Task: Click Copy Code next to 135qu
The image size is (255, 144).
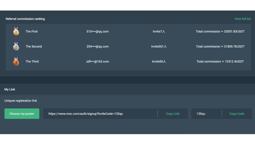Action: pos(237,114)
